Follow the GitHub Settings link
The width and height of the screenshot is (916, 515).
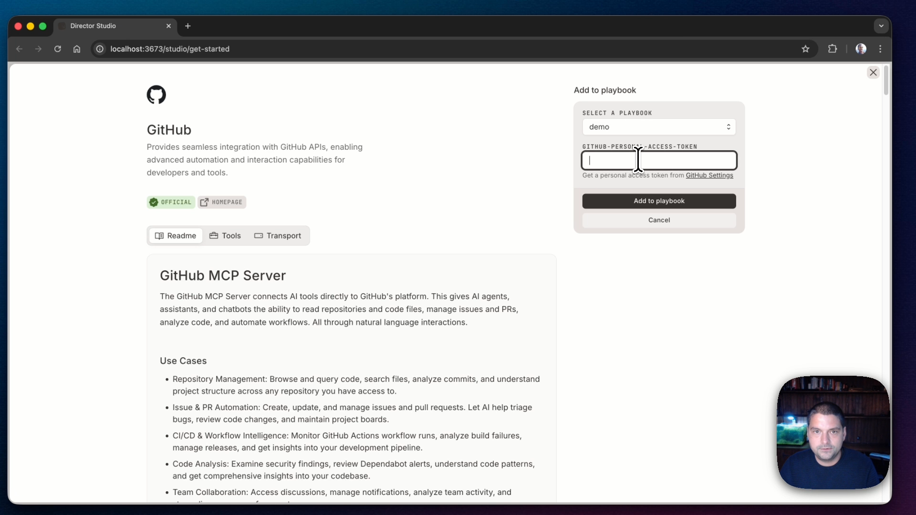709,175
